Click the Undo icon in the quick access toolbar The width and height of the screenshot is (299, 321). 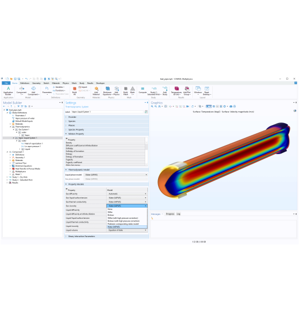tap(26, 79)
